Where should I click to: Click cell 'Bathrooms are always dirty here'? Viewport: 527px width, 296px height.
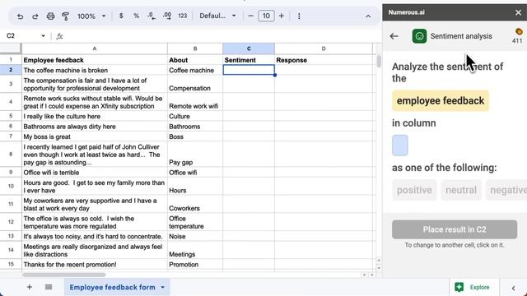coord(95,127)
